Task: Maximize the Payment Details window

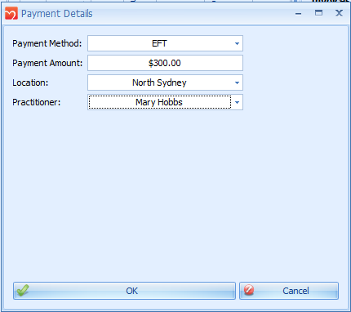Action: pyautogui.click(x=318, y=13)
